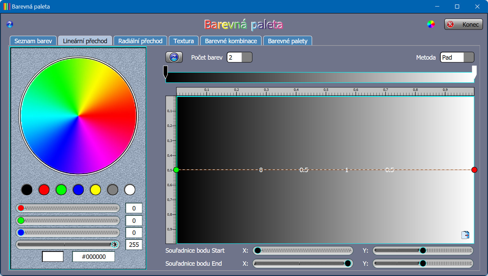The width and height of the screenshot is (488, 276).
Task: Click the green start point handle
Action: coord(176,170)
